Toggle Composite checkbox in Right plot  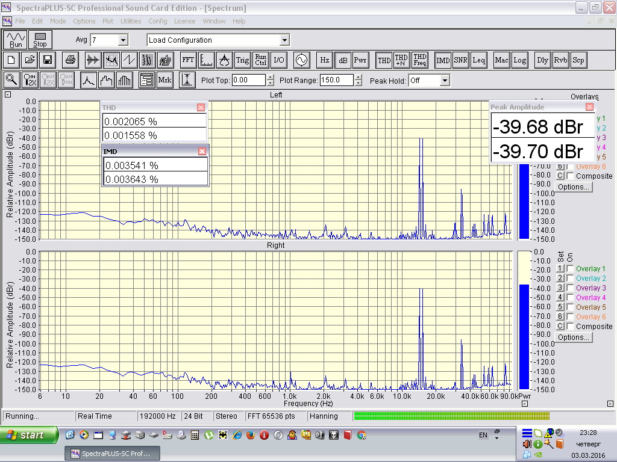(570, 327)
